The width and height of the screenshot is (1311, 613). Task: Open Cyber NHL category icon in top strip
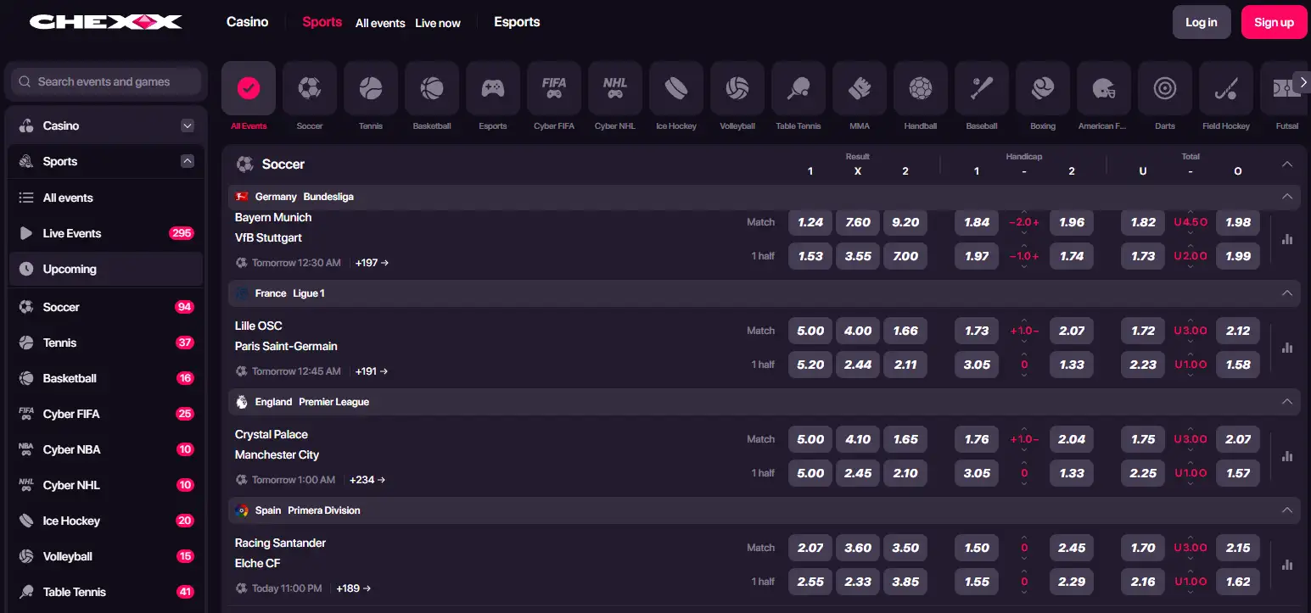[x=615, y=88]
